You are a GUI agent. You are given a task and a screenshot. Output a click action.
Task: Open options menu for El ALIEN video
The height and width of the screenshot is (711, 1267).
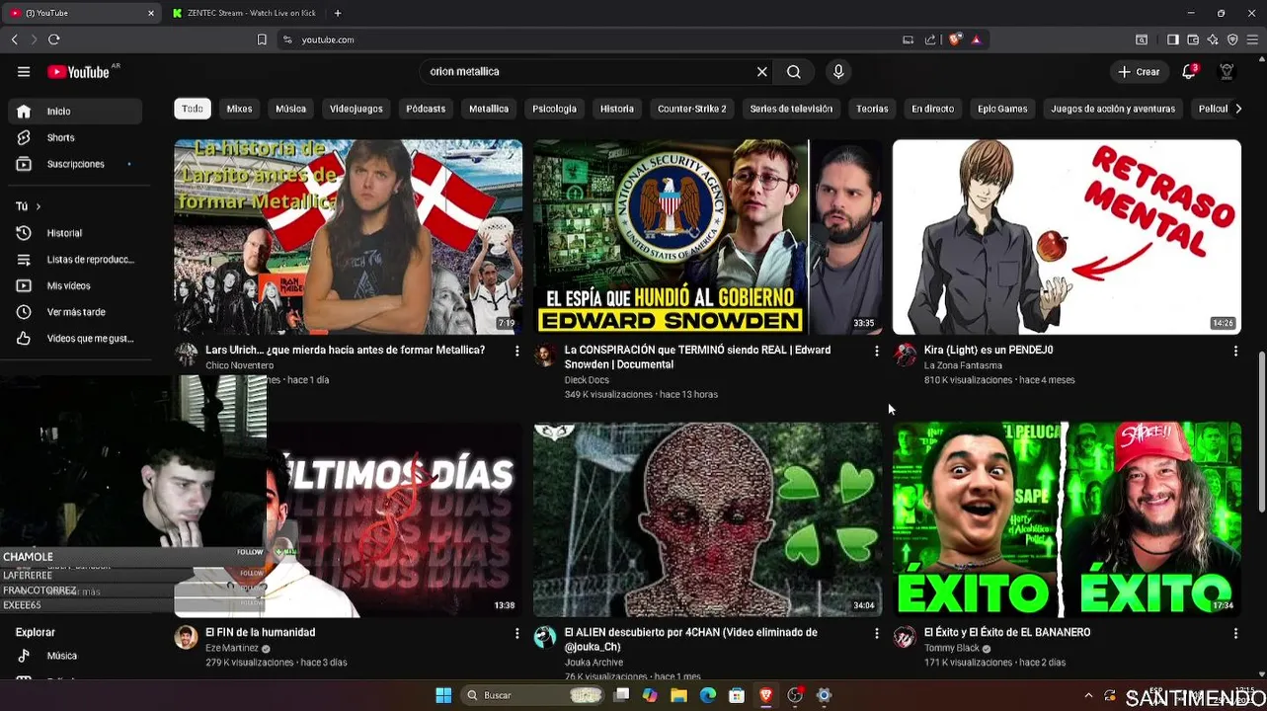(876, 633)
